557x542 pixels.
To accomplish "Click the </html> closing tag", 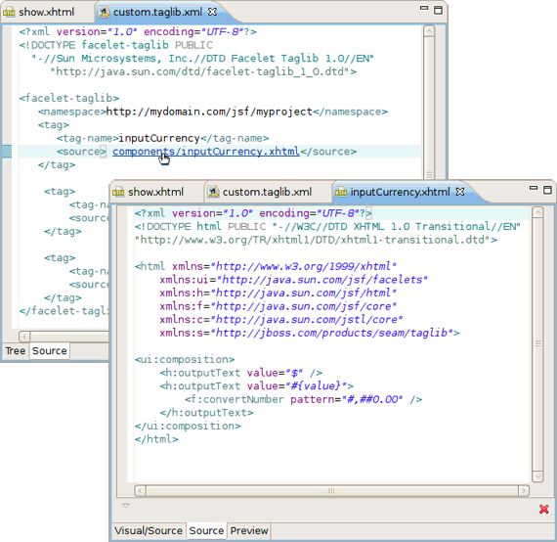I will point(156,439).
